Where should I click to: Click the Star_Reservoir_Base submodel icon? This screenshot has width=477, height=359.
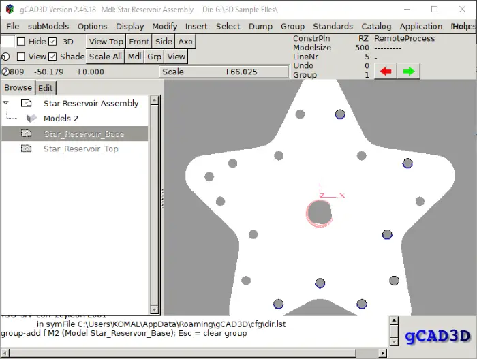(x=26, y=134)
